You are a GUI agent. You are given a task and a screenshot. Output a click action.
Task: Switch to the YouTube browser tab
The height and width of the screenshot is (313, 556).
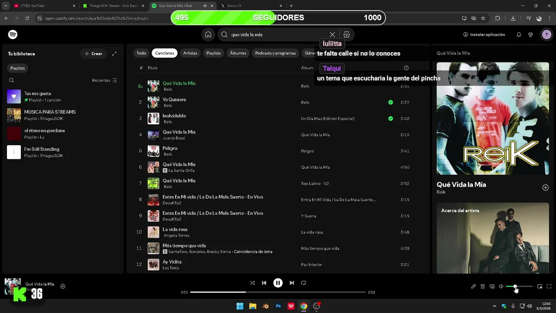point(43,6)
